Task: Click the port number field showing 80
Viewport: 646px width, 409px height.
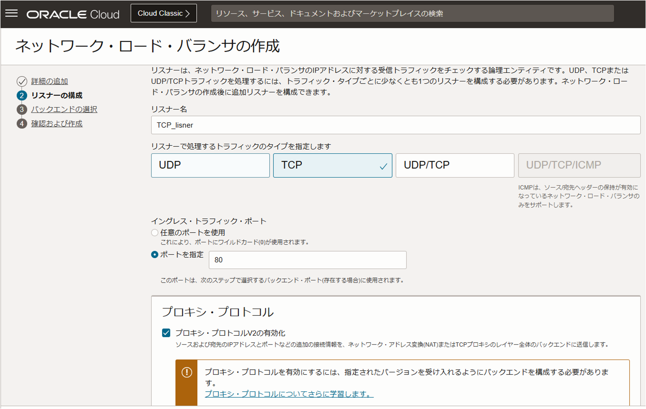Action: tap(307, 260)
